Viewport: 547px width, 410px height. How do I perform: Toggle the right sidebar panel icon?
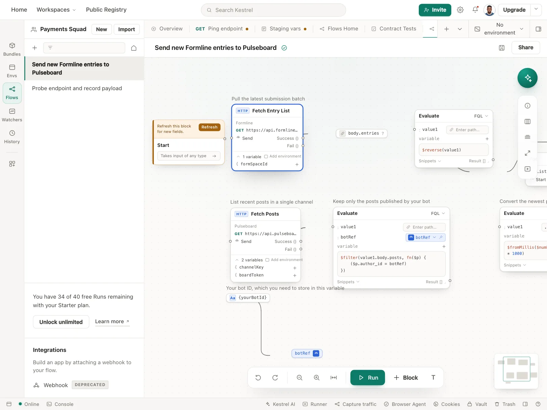click(x=538, y=29)
